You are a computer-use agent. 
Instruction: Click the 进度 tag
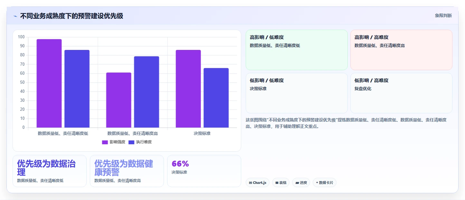click(301, 183)
